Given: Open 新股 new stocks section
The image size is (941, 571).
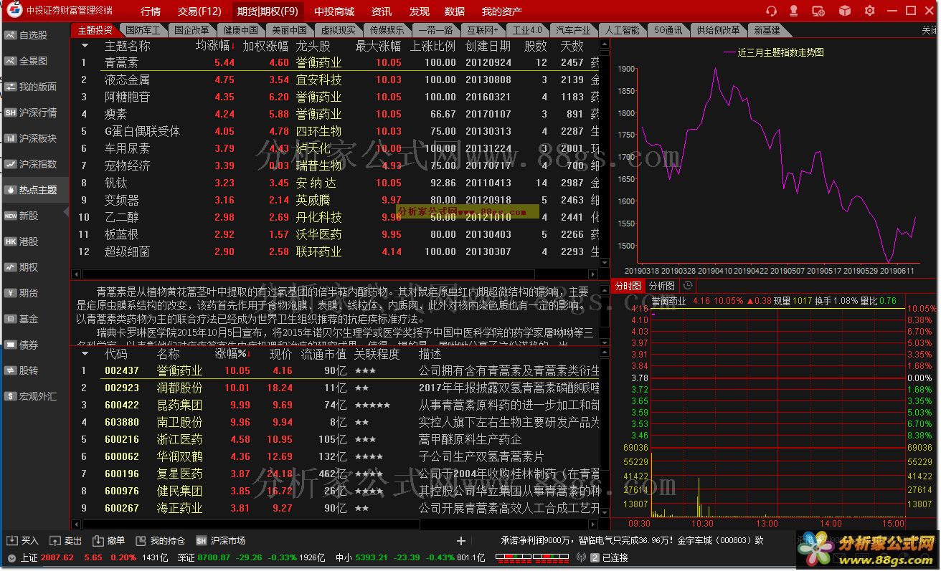Looking at the screenshot, I should pyautogui.click(x=34, y=216).
